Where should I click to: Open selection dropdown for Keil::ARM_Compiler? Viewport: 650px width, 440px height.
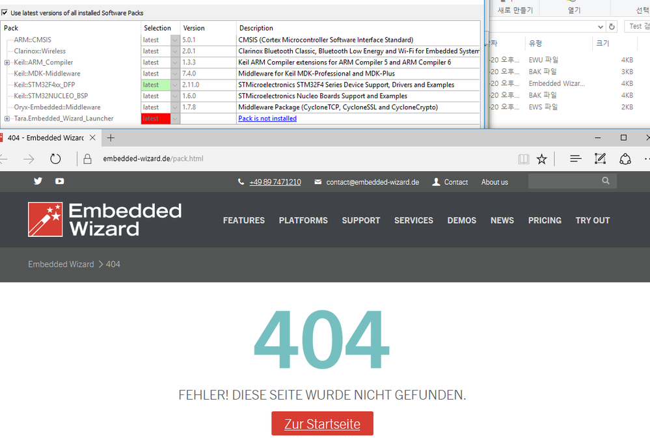coord(175,62)
